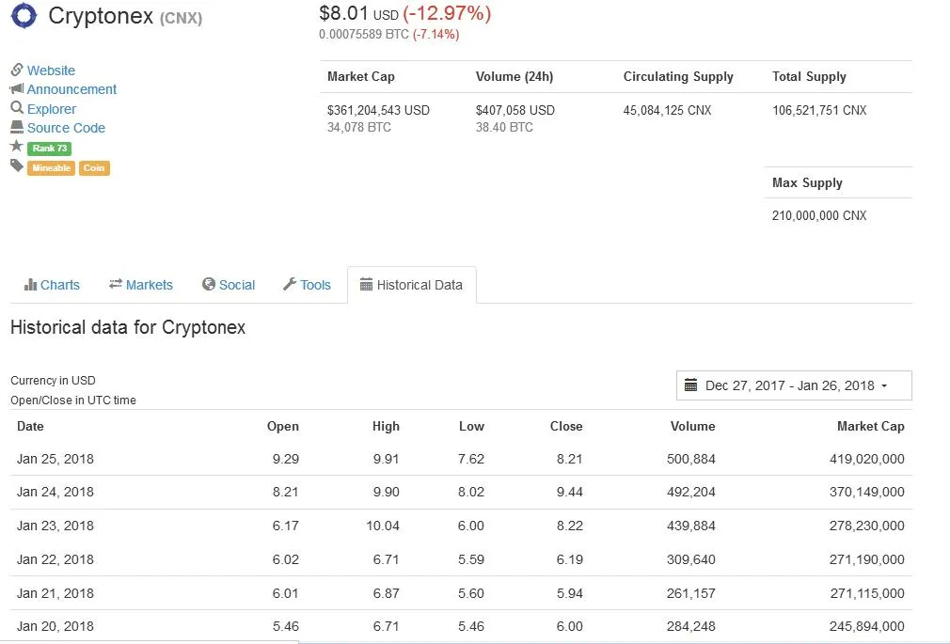
Task: Click the Jan 21, 2018 date cell
Action: pos(55,594)
